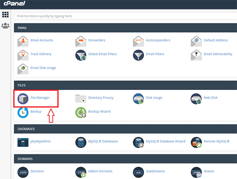Screen dimensions: 237x179
Task: Click the Default Address @ envelope icon
Action: point(196,41)
